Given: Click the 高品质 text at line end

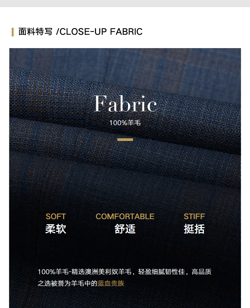Looking at the screenshot, I should [x=202, y=272].
